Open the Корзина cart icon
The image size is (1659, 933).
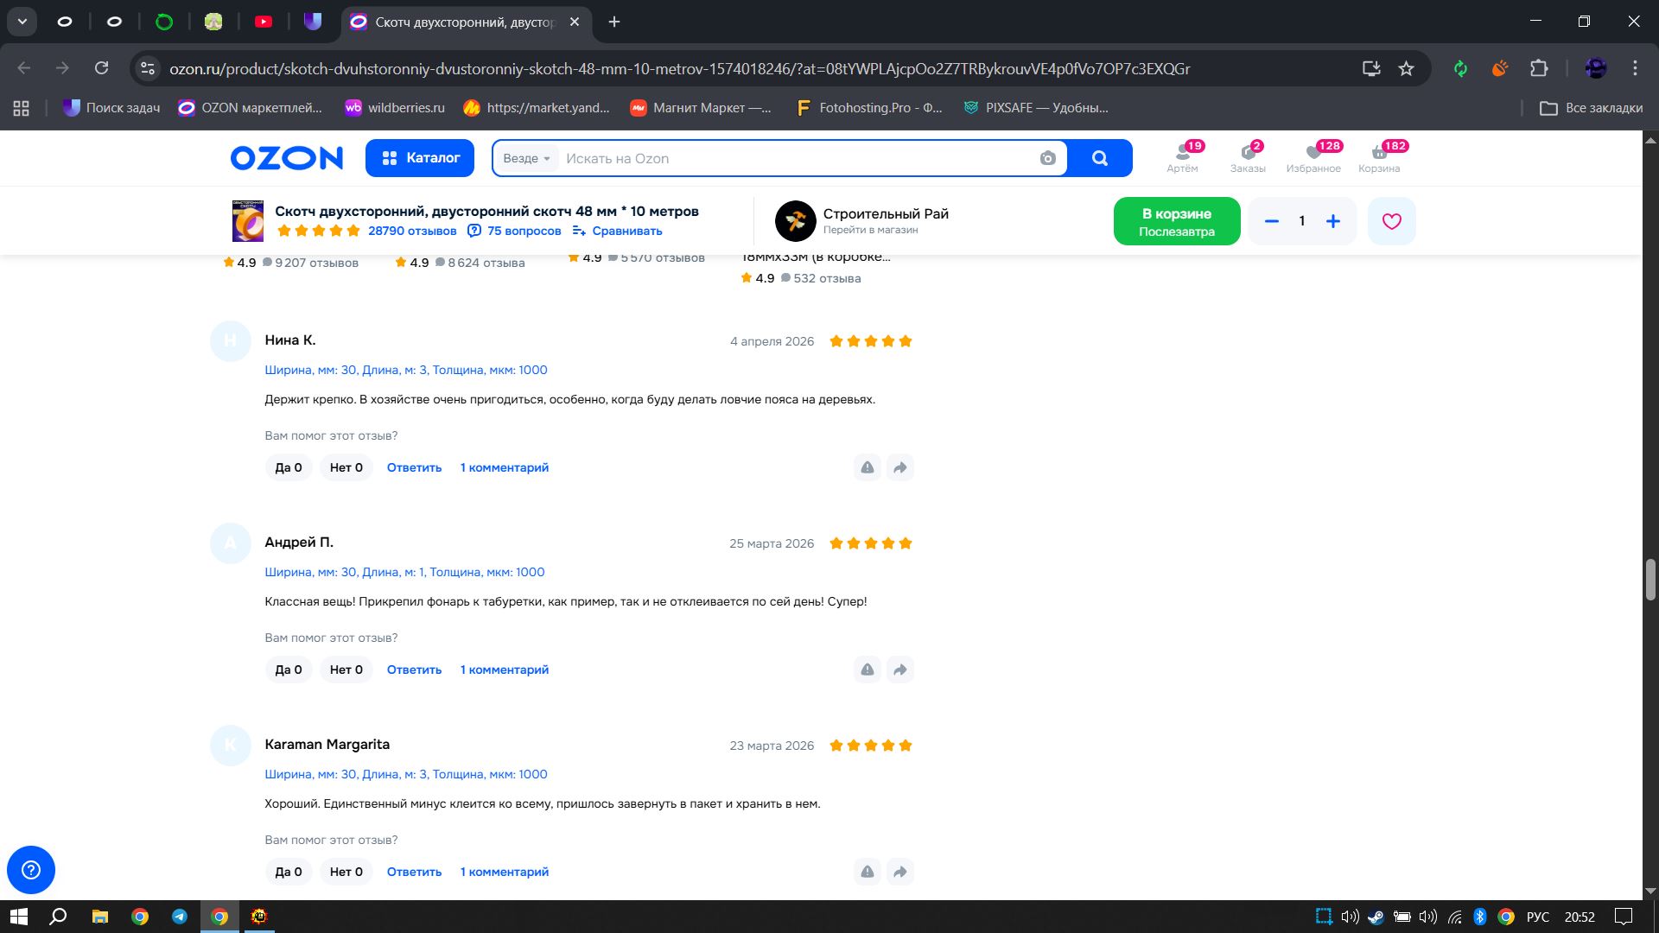pos(1379,157)
